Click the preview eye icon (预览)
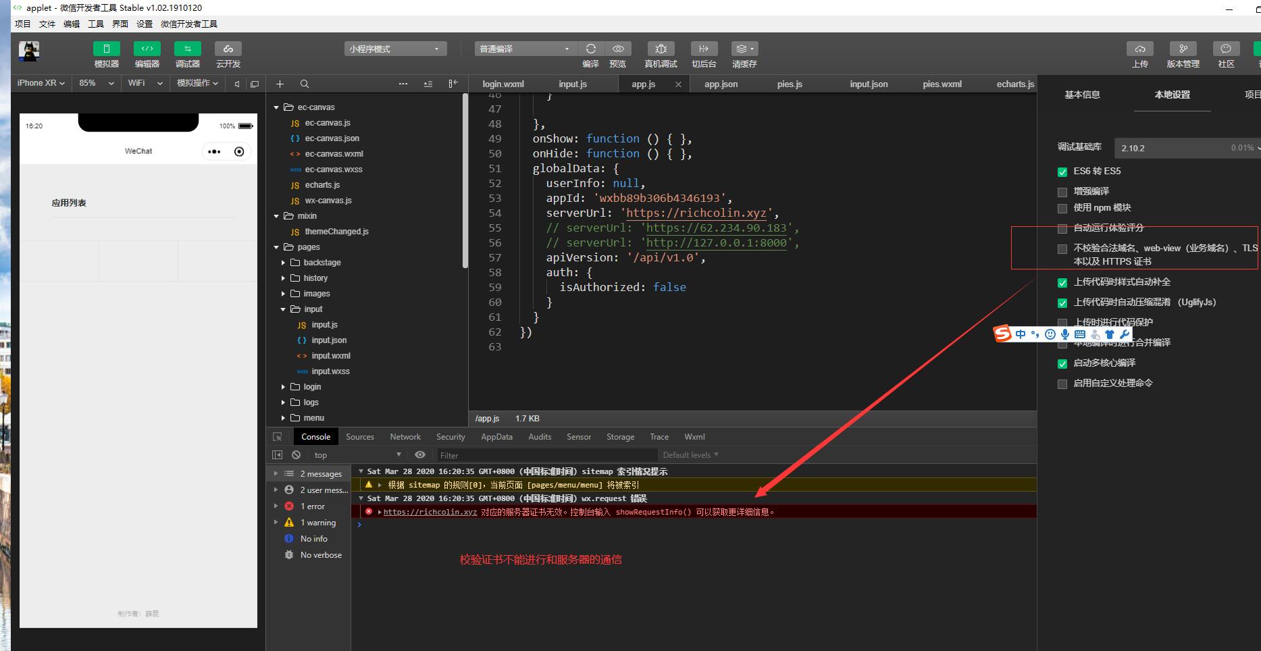Viewport: 1261px width, 651px height. click(618, 49)
